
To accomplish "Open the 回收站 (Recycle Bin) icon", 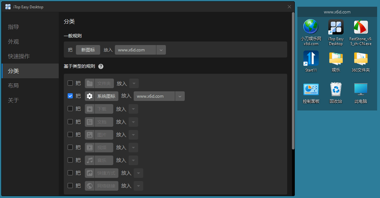I will tap(336, 88).
